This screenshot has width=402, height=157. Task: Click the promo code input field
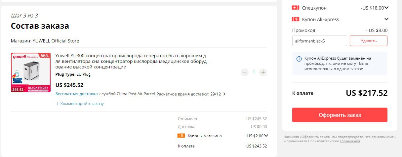point(320,41)
